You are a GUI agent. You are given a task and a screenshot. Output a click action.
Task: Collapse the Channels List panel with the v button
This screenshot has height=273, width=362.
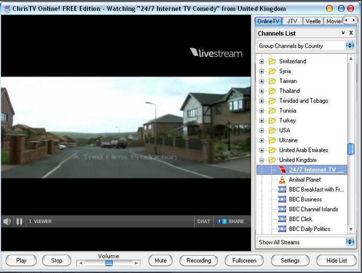tap(343, 33)
